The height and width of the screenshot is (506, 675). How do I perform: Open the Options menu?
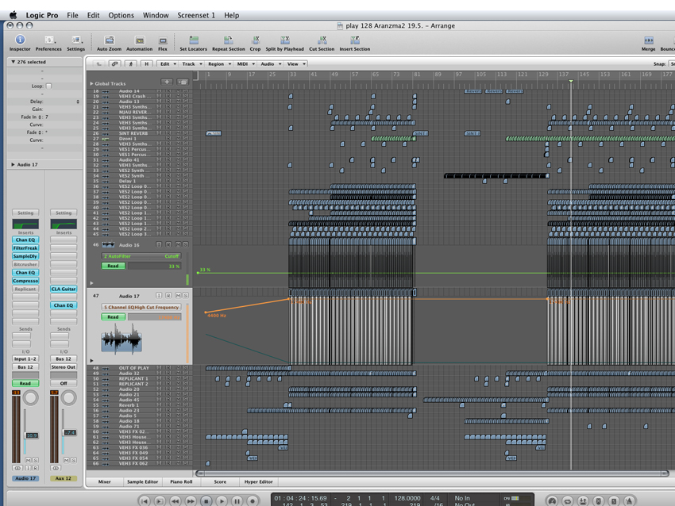point(121,15)
